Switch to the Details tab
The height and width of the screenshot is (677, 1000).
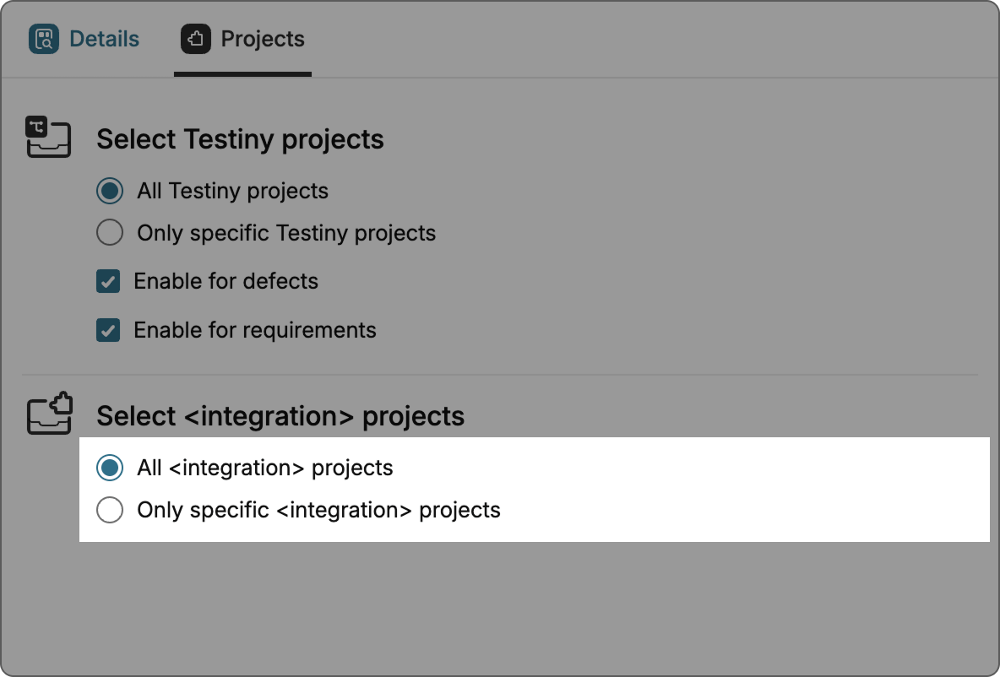click(104, 39)
